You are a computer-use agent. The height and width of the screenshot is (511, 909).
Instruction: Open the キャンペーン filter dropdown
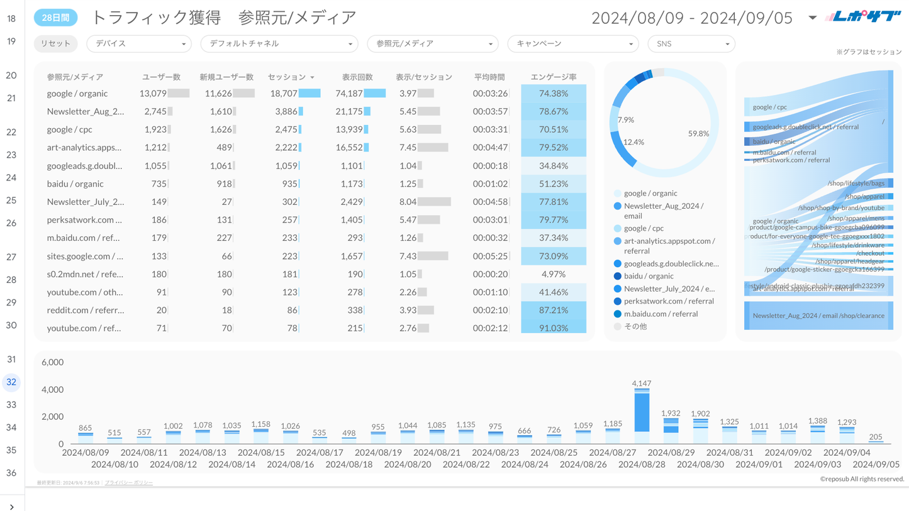572,44
